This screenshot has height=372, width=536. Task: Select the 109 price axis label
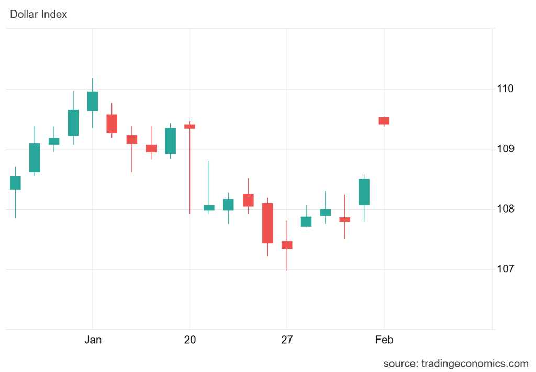click(506, 149)
